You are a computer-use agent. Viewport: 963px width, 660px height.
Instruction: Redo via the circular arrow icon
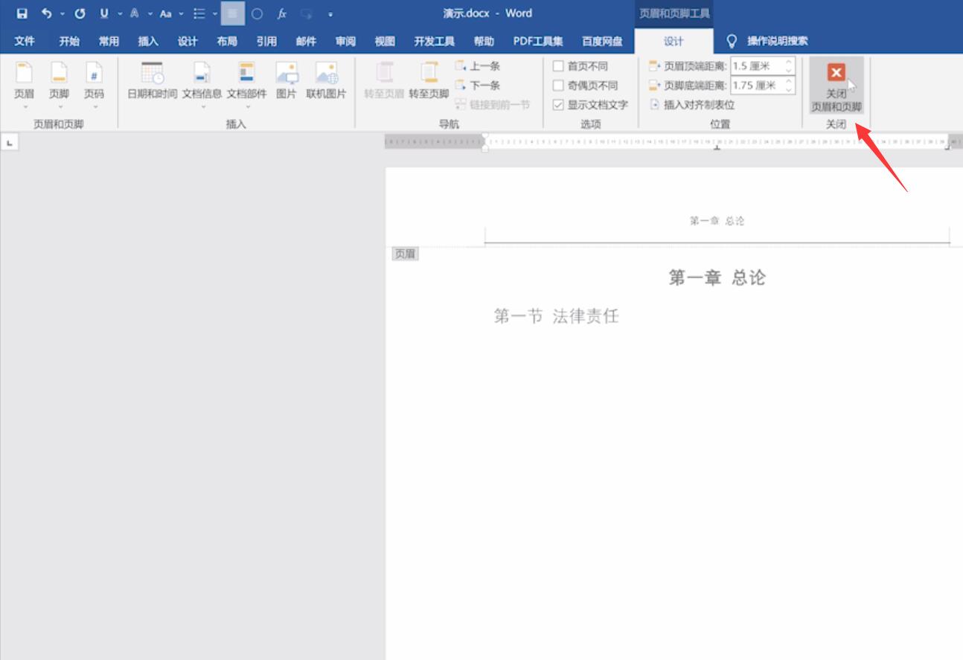(x=80, y=13)
